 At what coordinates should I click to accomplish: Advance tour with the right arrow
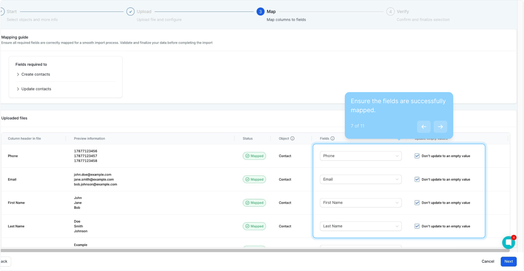[440, 127]
